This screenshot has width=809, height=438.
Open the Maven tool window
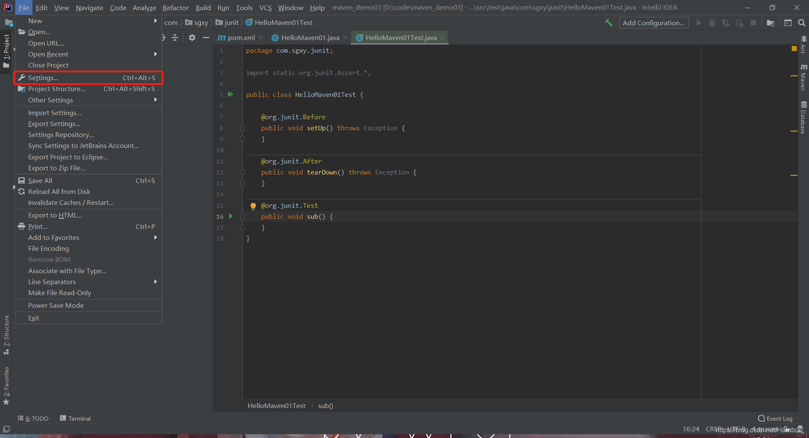pyautogui.click(x=803, y=77)
